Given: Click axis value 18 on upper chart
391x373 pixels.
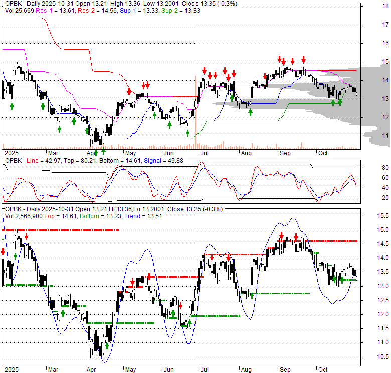Looking at the screenshot, I should (x=385, y=6).
